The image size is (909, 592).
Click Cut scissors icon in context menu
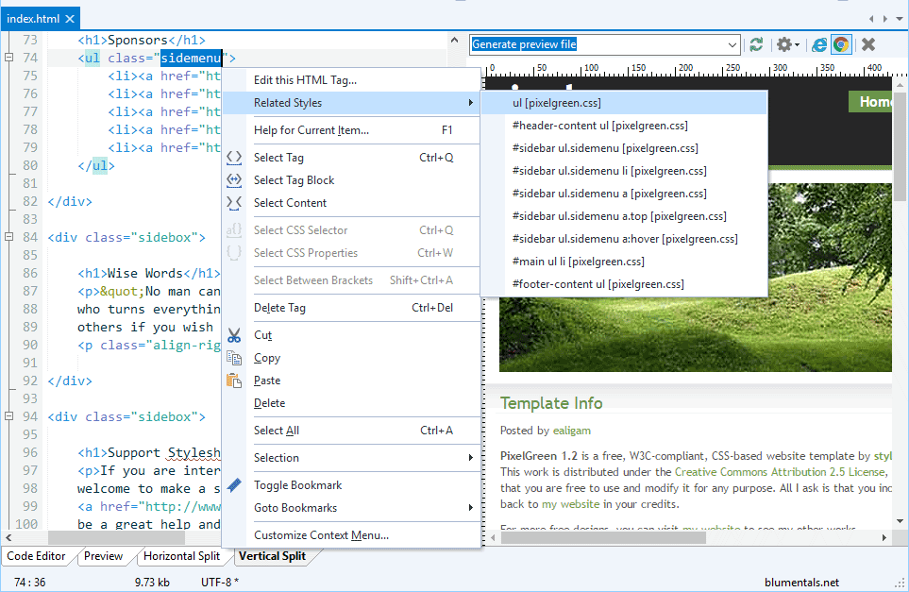click(x=234, y=335)
